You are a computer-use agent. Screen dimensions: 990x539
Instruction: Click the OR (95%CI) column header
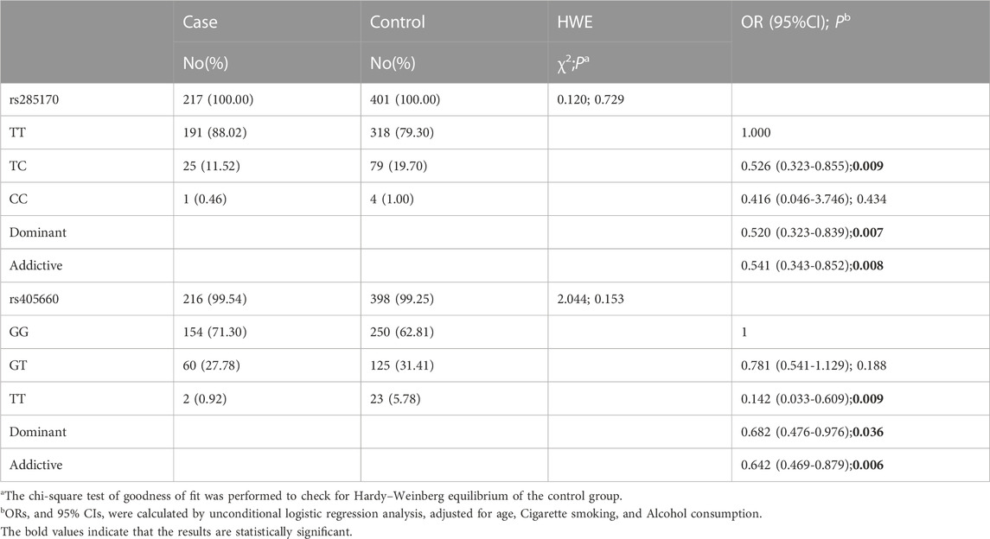point(807,22)
